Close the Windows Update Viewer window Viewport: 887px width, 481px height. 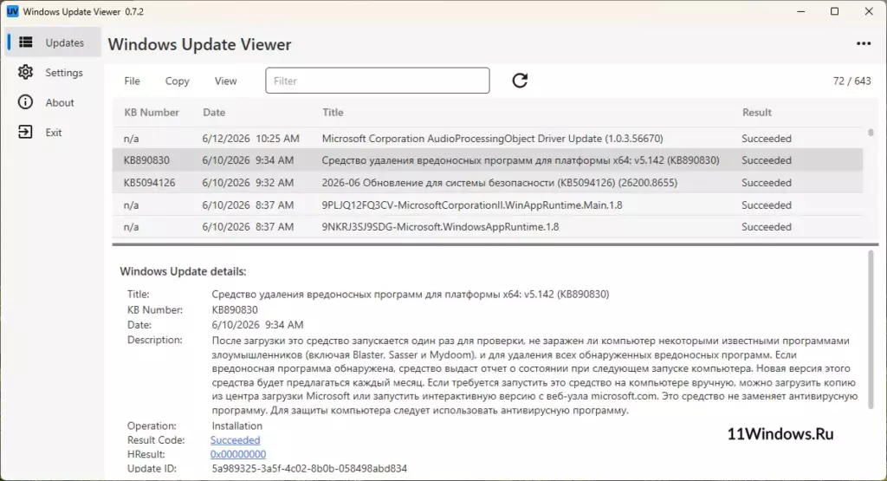click(x=869, y=11)
